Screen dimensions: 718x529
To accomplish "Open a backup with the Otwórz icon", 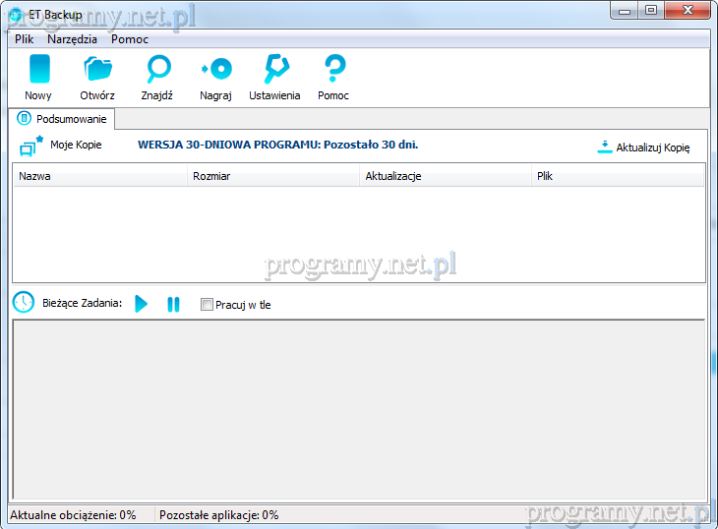I will [97, 70].
